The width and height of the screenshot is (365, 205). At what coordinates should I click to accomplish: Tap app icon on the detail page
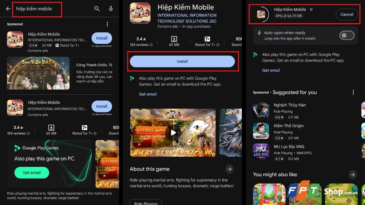(x=140, y=13)
